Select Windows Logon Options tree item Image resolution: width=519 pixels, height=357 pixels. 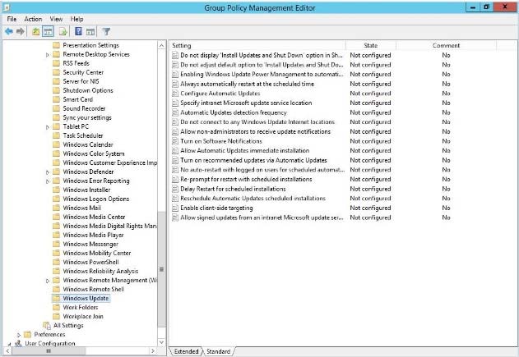95,199
